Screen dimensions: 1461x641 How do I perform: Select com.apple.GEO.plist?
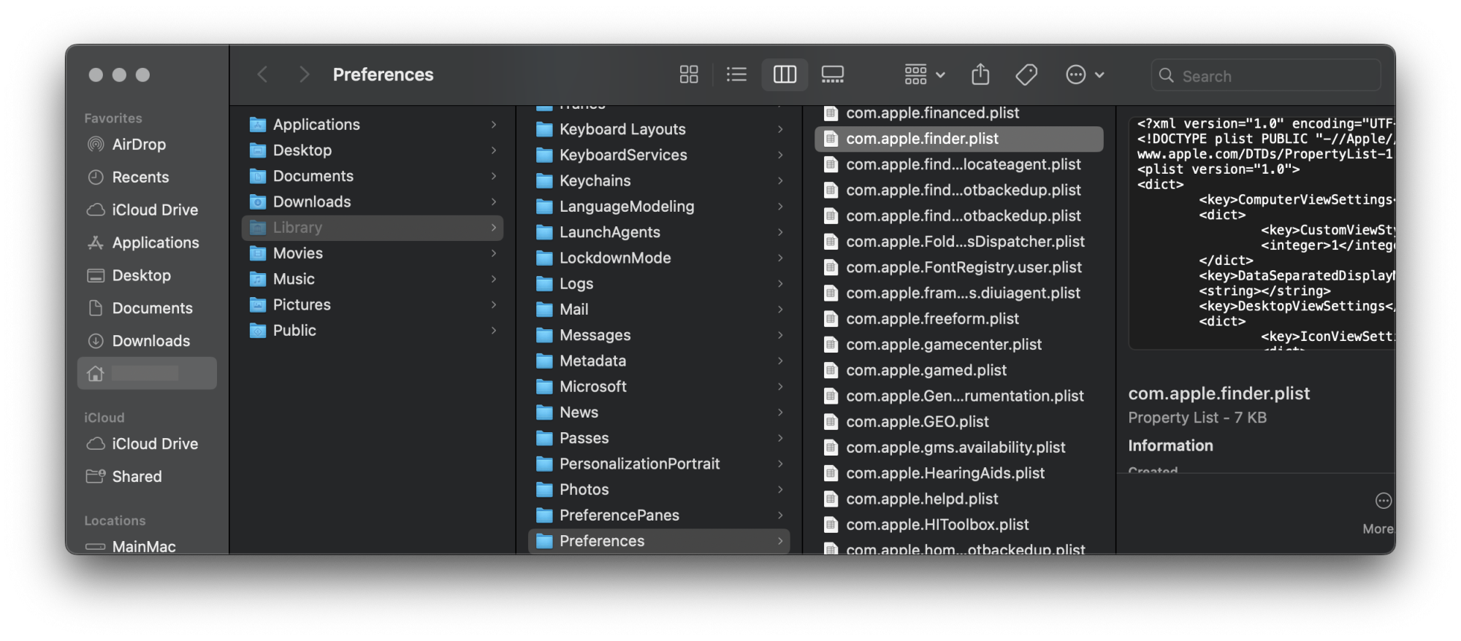pos(958,422)
